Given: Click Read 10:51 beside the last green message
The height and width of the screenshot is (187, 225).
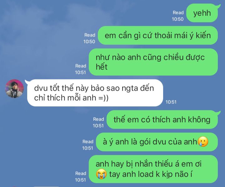Looking at the screenshot, I should [x=81, y=176].
